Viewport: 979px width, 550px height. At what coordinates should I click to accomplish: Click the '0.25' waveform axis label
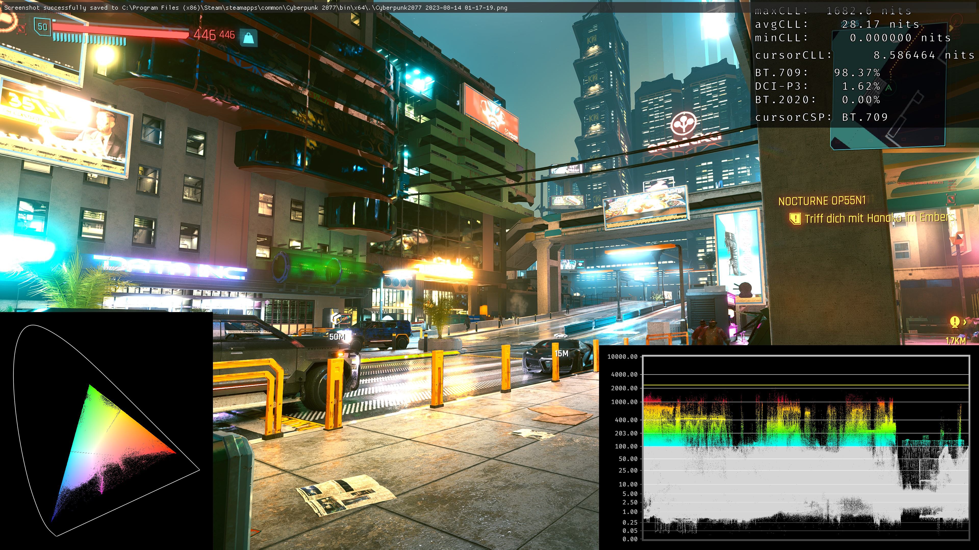tap(630, 523)
